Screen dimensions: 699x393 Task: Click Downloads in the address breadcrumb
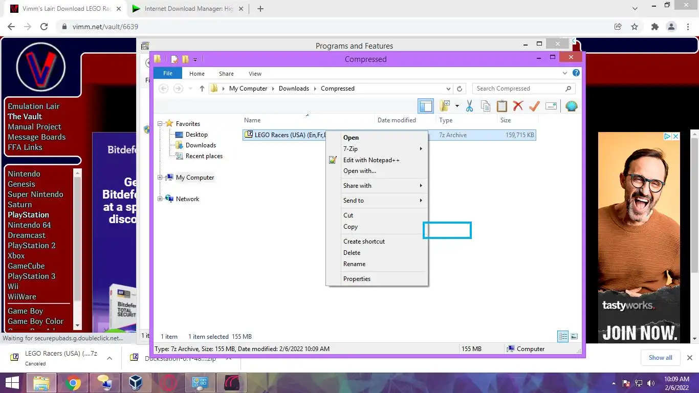click(294, 89)
